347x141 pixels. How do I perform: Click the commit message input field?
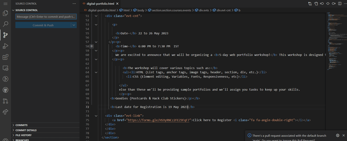click(46, 17)
